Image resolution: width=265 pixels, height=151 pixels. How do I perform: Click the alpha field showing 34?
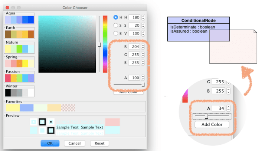click(219, 108)
